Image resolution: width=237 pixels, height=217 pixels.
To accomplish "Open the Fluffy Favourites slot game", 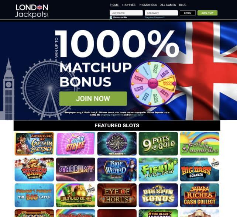I will [x=199, y=144].
